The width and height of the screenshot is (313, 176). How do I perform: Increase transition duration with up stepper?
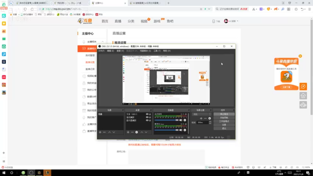coord(210,122)
